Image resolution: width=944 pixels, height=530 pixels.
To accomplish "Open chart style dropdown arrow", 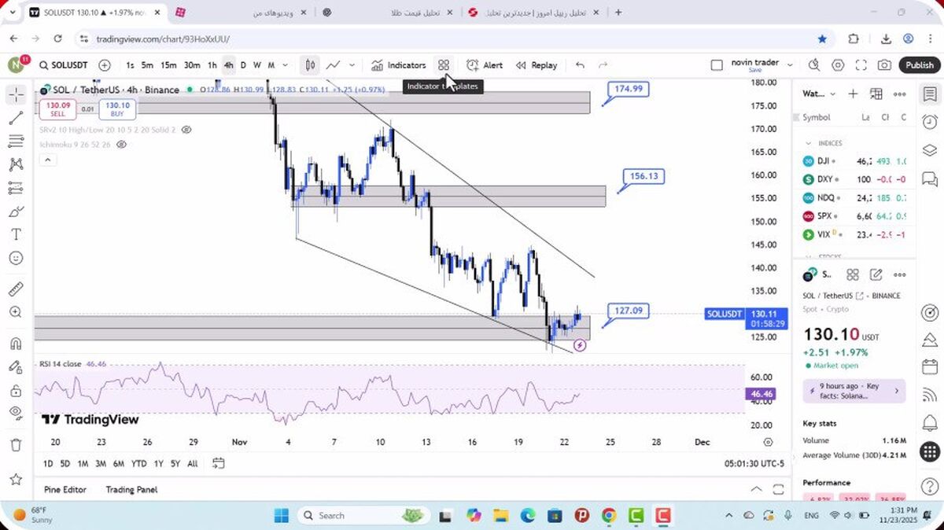I will (x=352, y=65).
